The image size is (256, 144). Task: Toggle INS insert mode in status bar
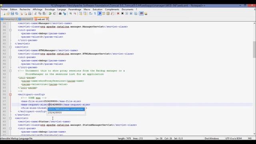pos(250,138)
